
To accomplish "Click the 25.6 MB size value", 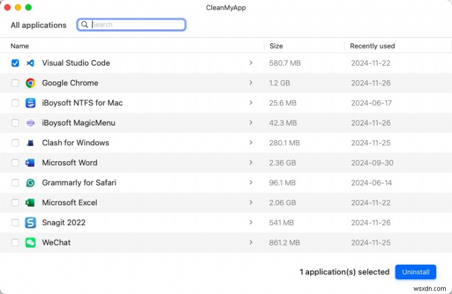I will [283, 103].
